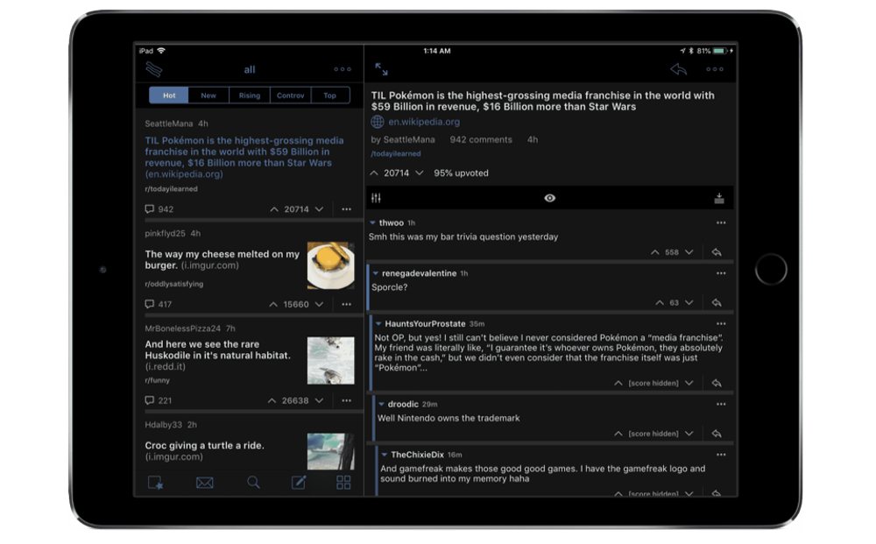The width and height of the screenshot is (876, 544).
Task: Open the r/funny subreddit label
Action: pos(157,380)
